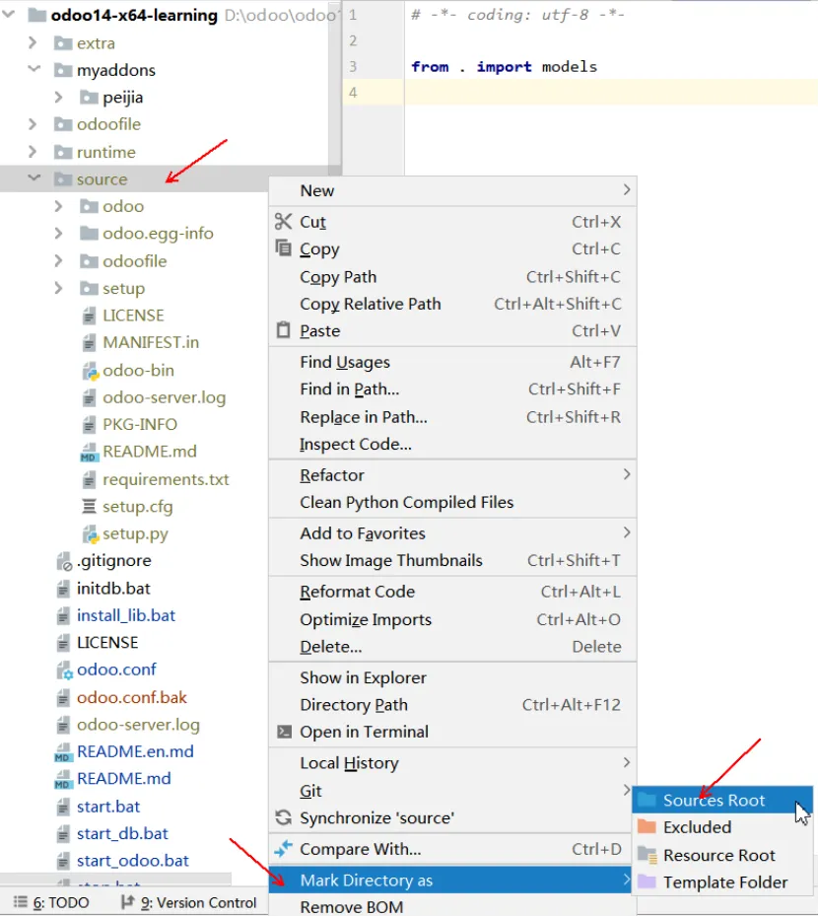Choose Remove BOM
This screenshot has width=819, height=917.
pos(452,906)
